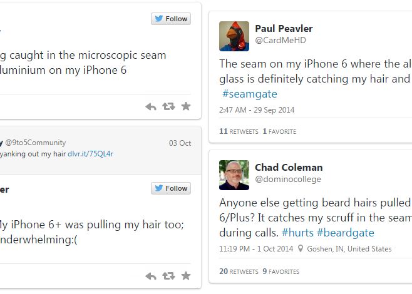Retweet the iPhone 6+ pulling hair tweet
Screen dimensions: 412x294
click(168, 276)
